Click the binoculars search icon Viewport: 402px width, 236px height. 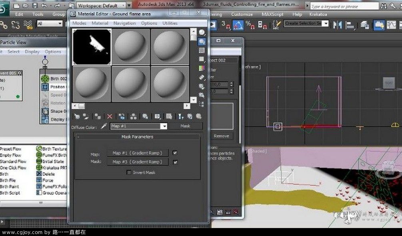click(384, 6)
